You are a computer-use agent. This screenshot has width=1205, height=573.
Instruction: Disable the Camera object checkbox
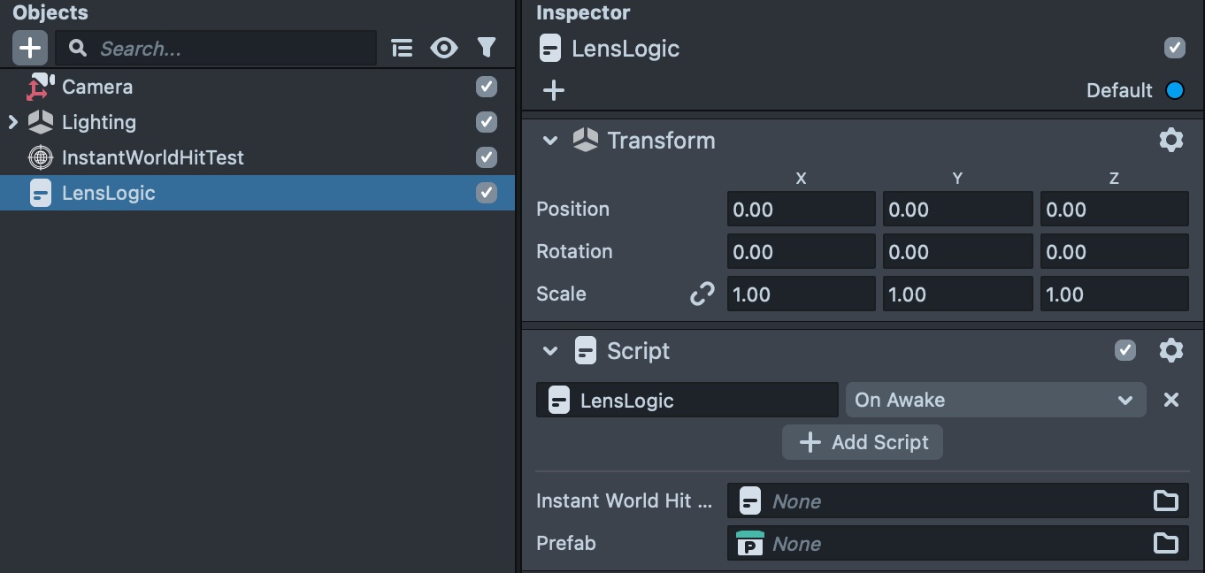point(487,87)
